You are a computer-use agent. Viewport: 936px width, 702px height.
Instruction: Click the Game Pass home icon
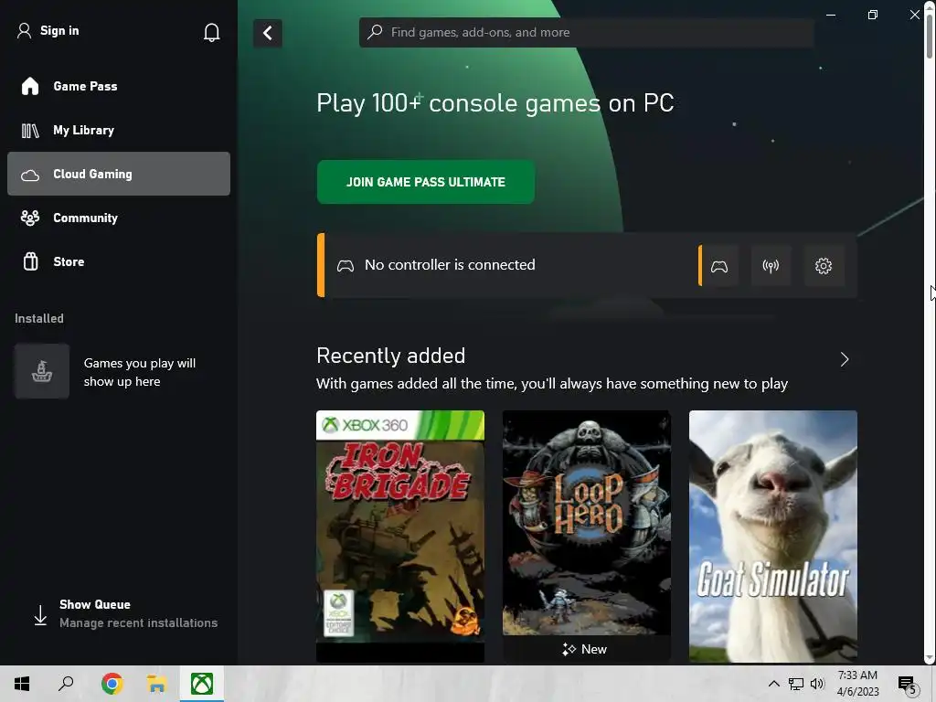(30, 87)
